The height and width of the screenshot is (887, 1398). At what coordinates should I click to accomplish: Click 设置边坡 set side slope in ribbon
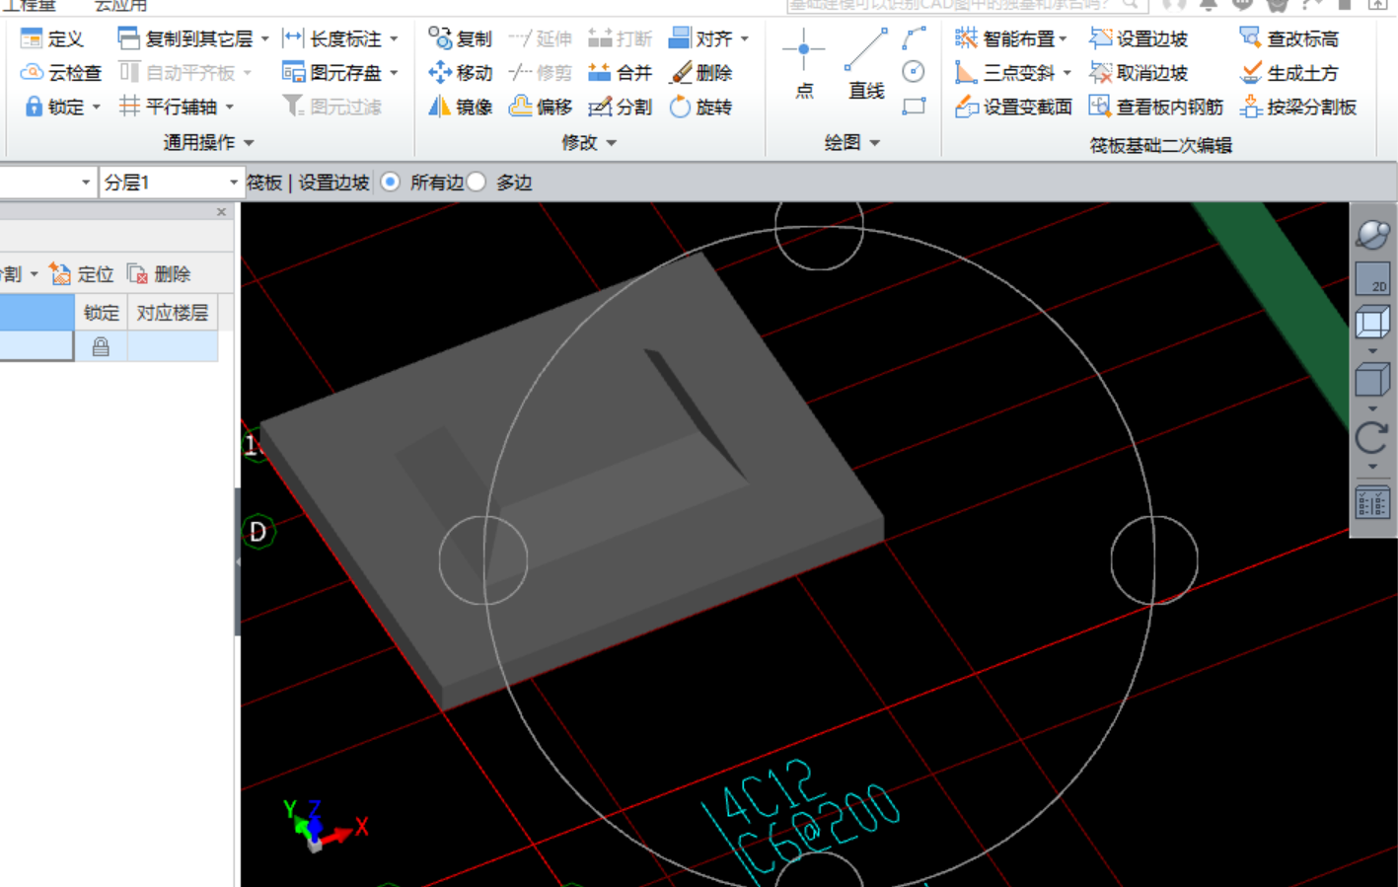click(x=1138, y=38)
